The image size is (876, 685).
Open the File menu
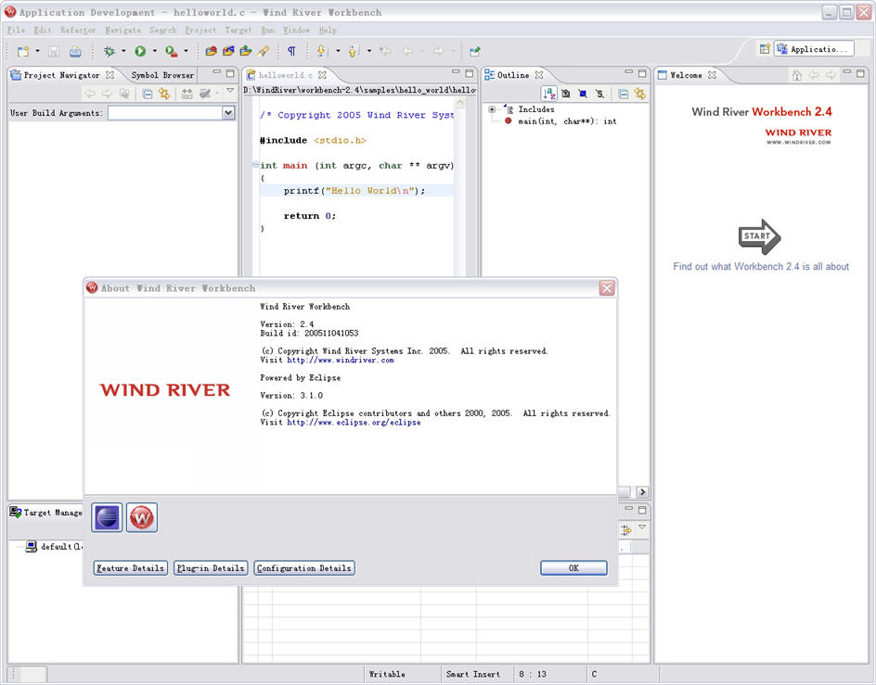[16, 31]
